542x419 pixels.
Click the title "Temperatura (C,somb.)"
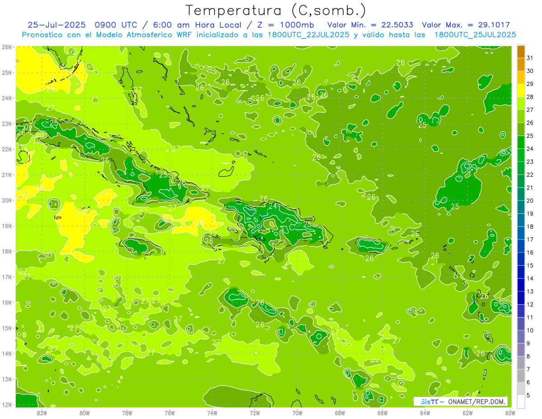276,10
